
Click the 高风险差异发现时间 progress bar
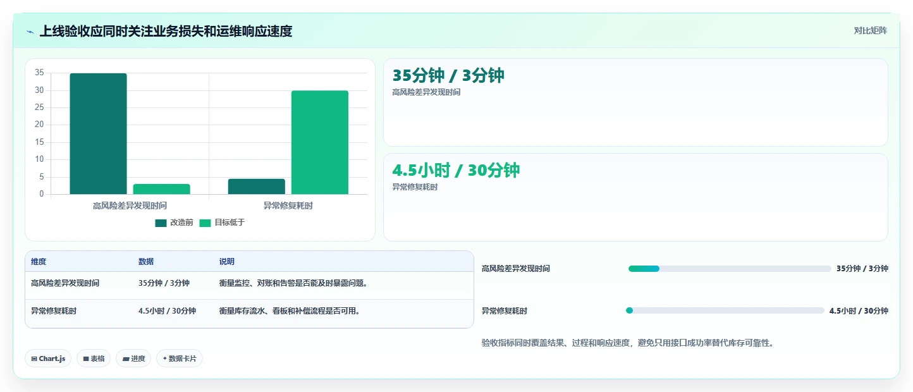coord(730,269)
